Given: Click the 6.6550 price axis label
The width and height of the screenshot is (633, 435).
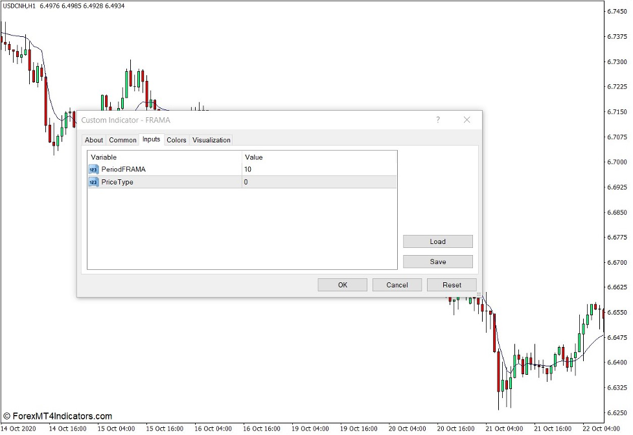Looking at the screenshot, I should 617,313.
